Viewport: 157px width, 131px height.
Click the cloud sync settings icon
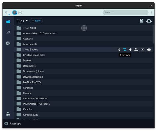149,21
